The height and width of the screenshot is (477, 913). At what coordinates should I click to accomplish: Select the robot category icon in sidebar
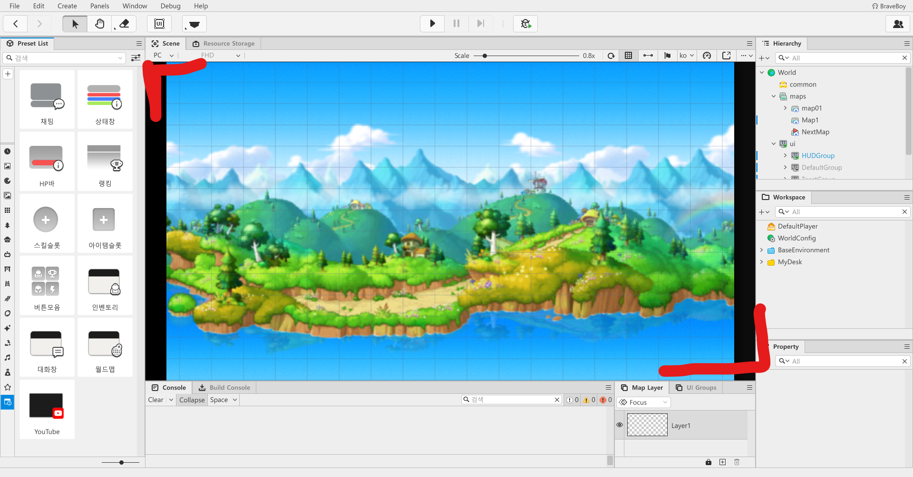[8, 255]
